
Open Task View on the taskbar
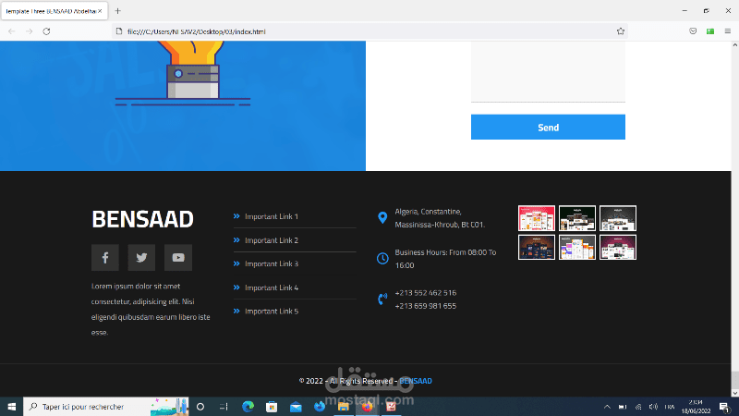224,407
